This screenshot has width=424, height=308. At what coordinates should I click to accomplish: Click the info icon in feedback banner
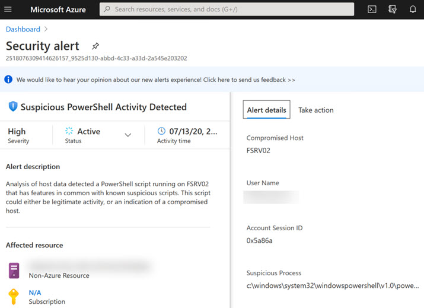point(8,80)
